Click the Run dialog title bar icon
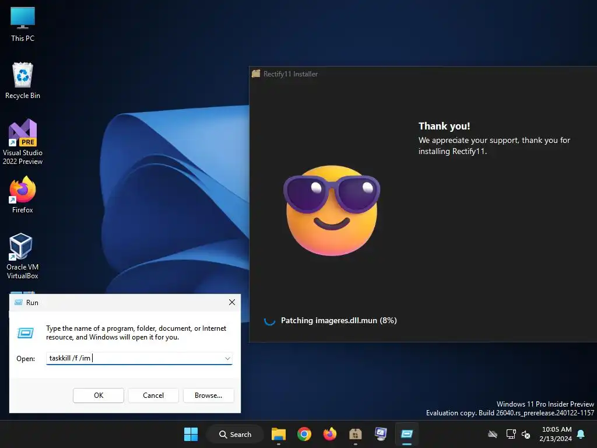 (x=18, y=303)
